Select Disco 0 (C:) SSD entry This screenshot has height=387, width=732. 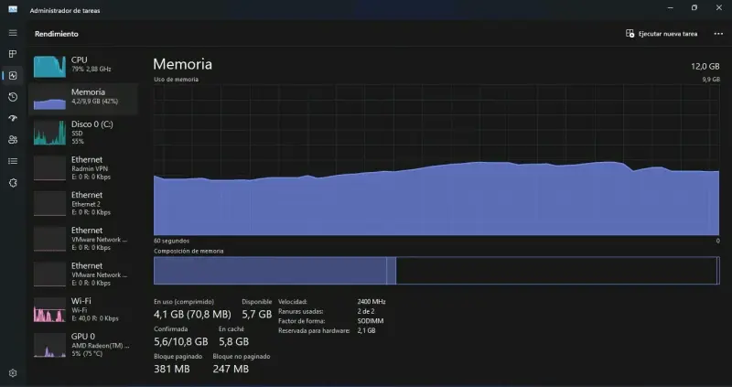click(83, 133)
